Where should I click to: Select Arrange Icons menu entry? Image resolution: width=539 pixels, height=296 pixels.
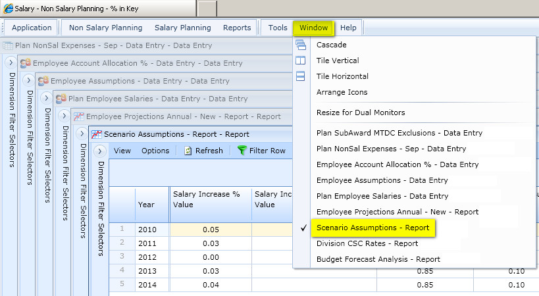pos(342,92)
